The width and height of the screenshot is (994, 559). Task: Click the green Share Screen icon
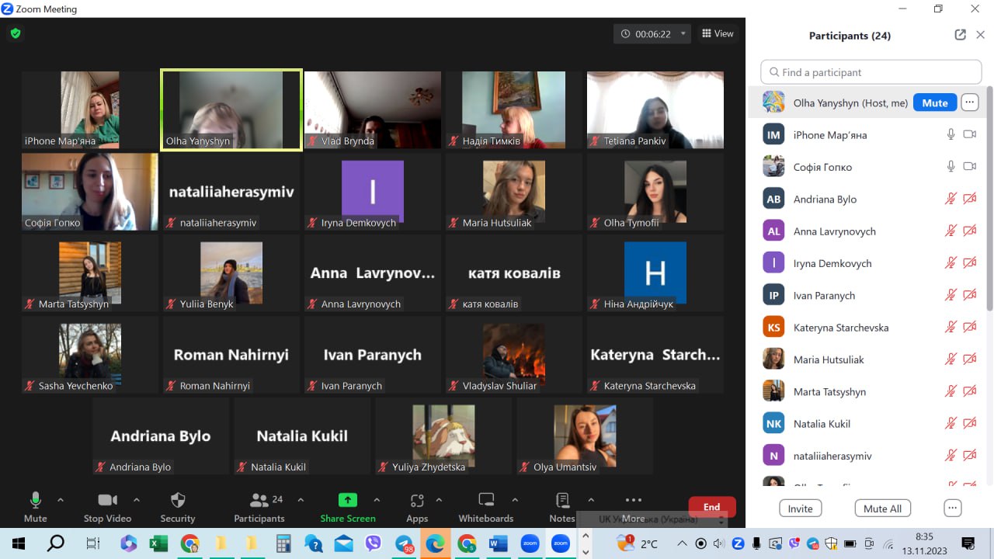click(348, 500)
